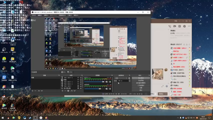Image resolution: width=213 pixels, height=120 pixels.
Task: Open OBS Studio desktop shortcut
Action: (4, 50)
